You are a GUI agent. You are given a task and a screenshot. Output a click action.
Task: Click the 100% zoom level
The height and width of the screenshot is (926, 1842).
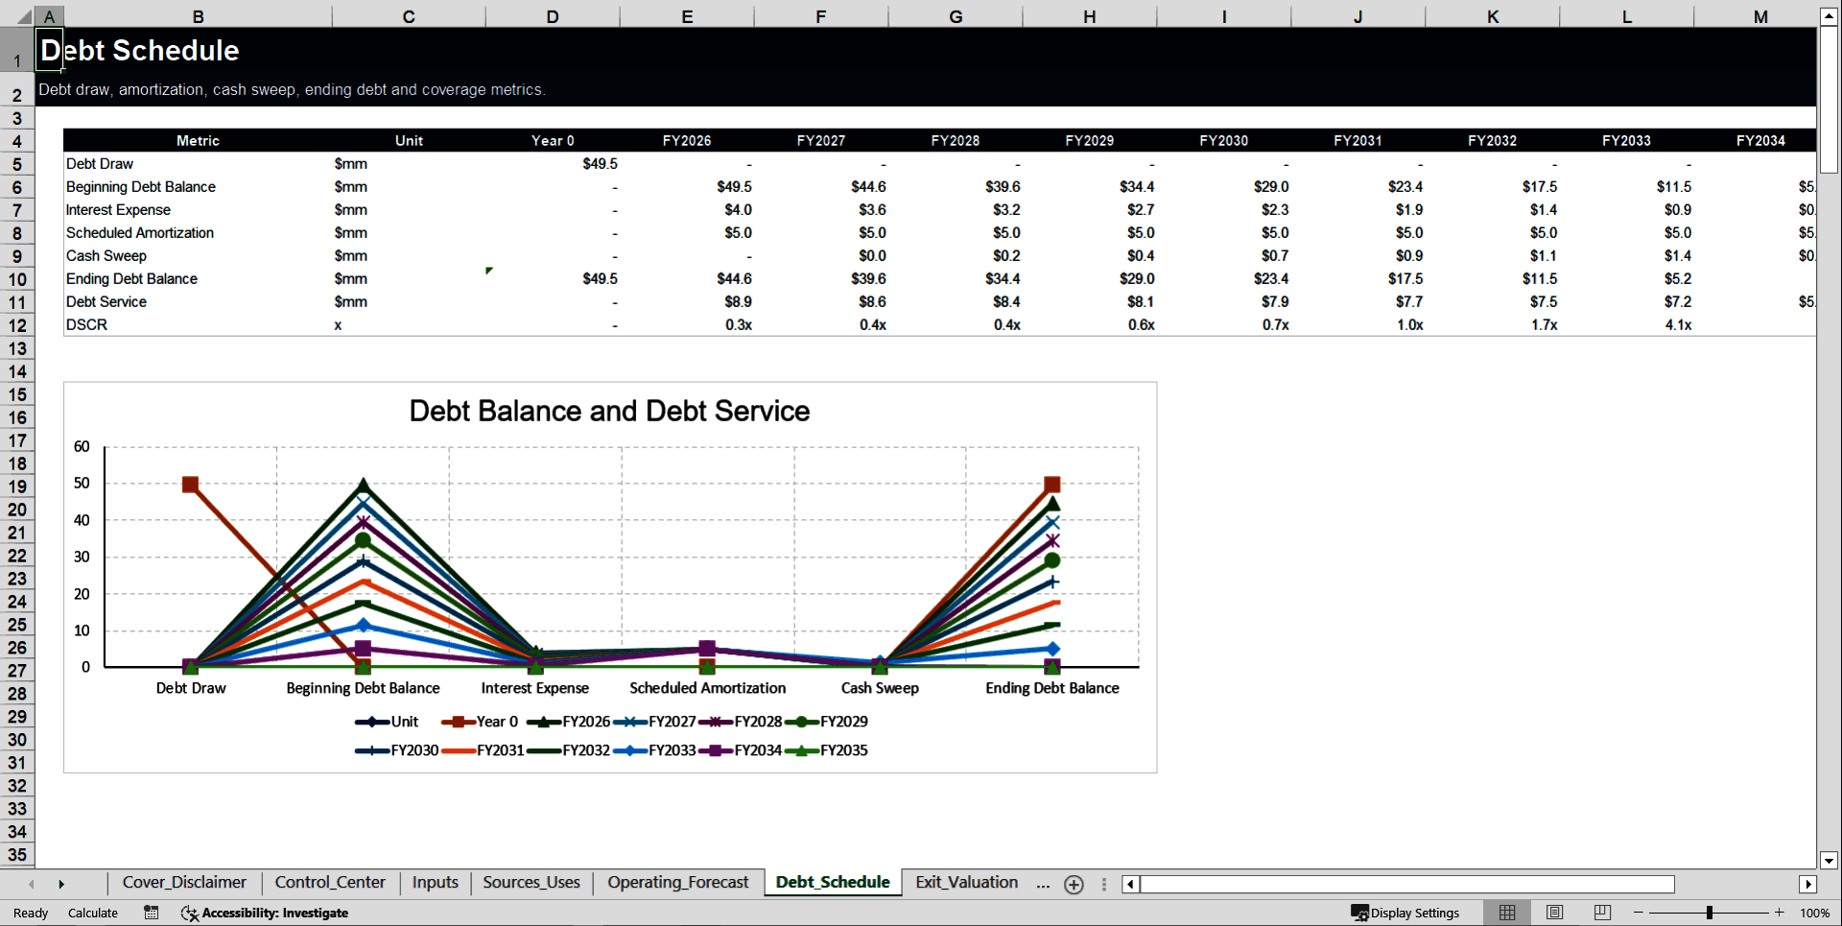[x=1814, y=913]
